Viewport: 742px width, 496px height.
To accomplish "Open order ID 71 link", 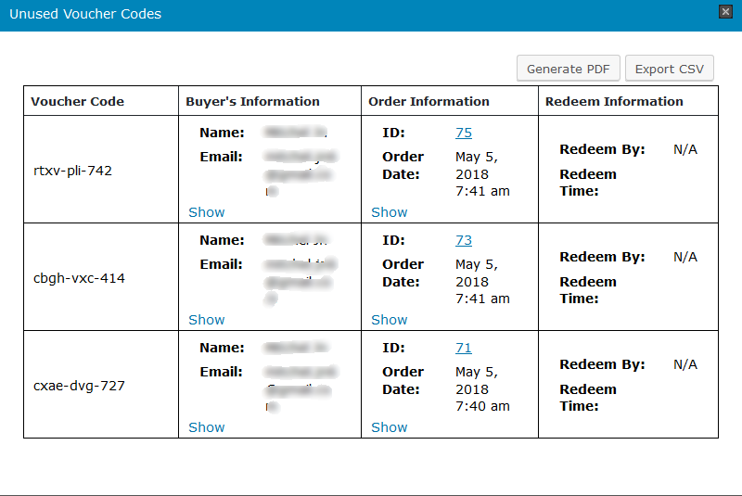I will click(x=464, y=348).
